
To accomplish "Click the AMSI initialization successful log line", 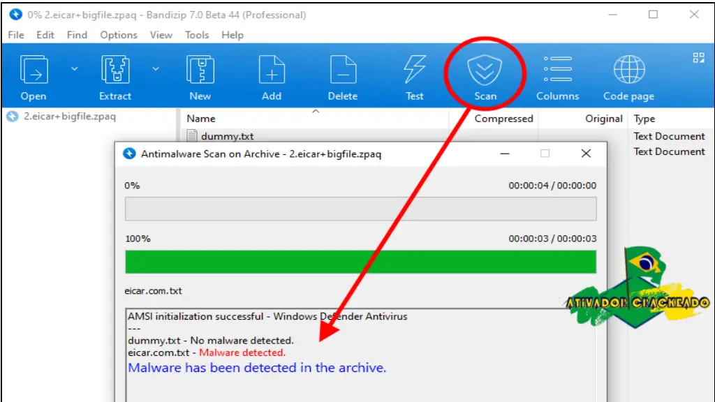I will 267,316.
